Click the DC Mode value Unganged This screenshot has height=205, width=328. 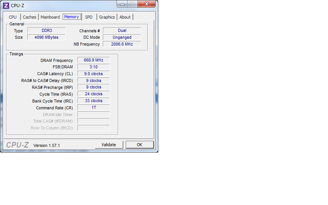122,38
